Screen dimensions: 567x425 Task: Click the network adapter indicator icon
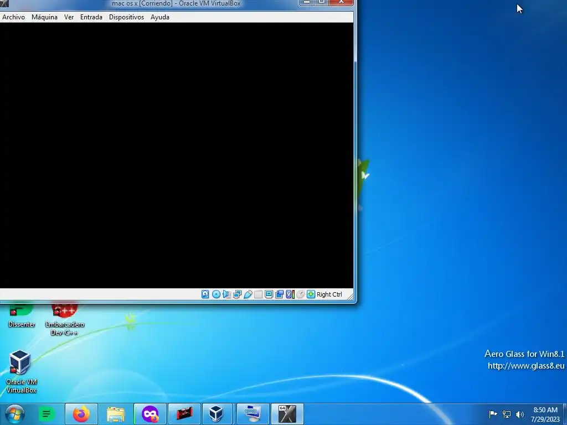pyautogui.click(x=237, y=294)
